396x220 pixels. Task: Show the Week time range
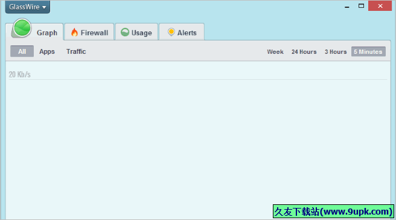coord(275,52)
